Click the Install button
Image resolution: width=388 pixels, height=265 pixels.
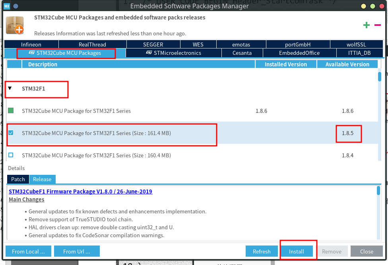pyautogui.click(x=297, y=251)
